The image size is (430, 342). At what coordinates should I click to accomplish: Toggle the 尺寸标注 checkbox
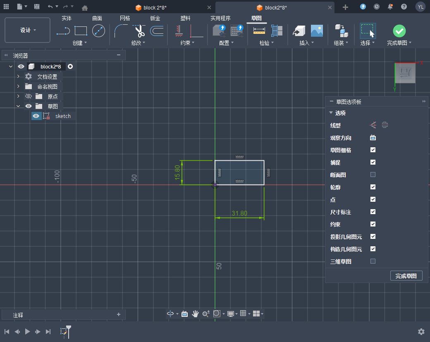point(373,212)
